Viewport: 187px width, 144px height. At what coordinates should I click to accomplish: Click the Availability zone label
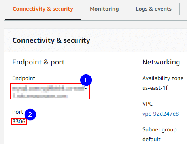pos(163,78)
